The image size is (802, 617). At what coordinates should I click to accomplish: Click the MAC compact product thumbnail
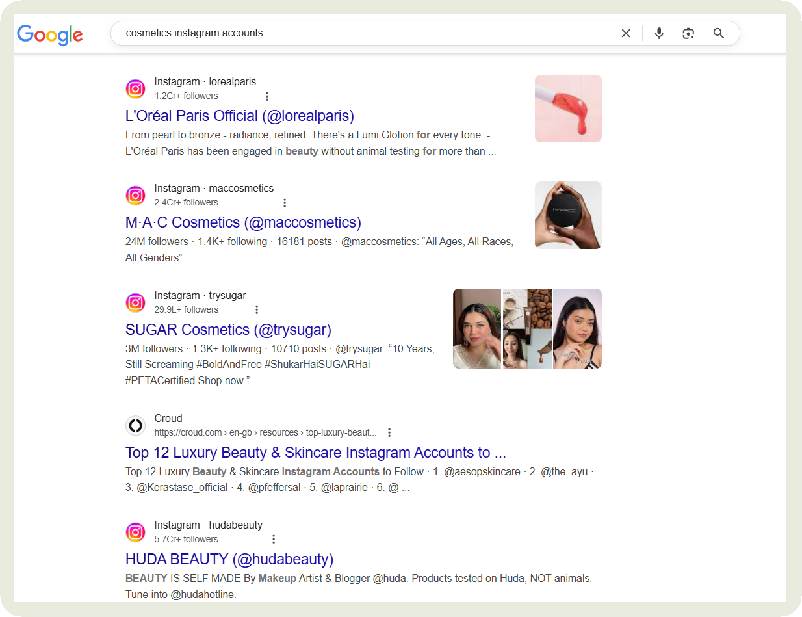coord(568,215)
